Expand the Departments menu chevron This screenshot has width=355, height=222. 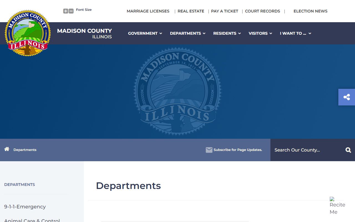(x=204, y=33)
